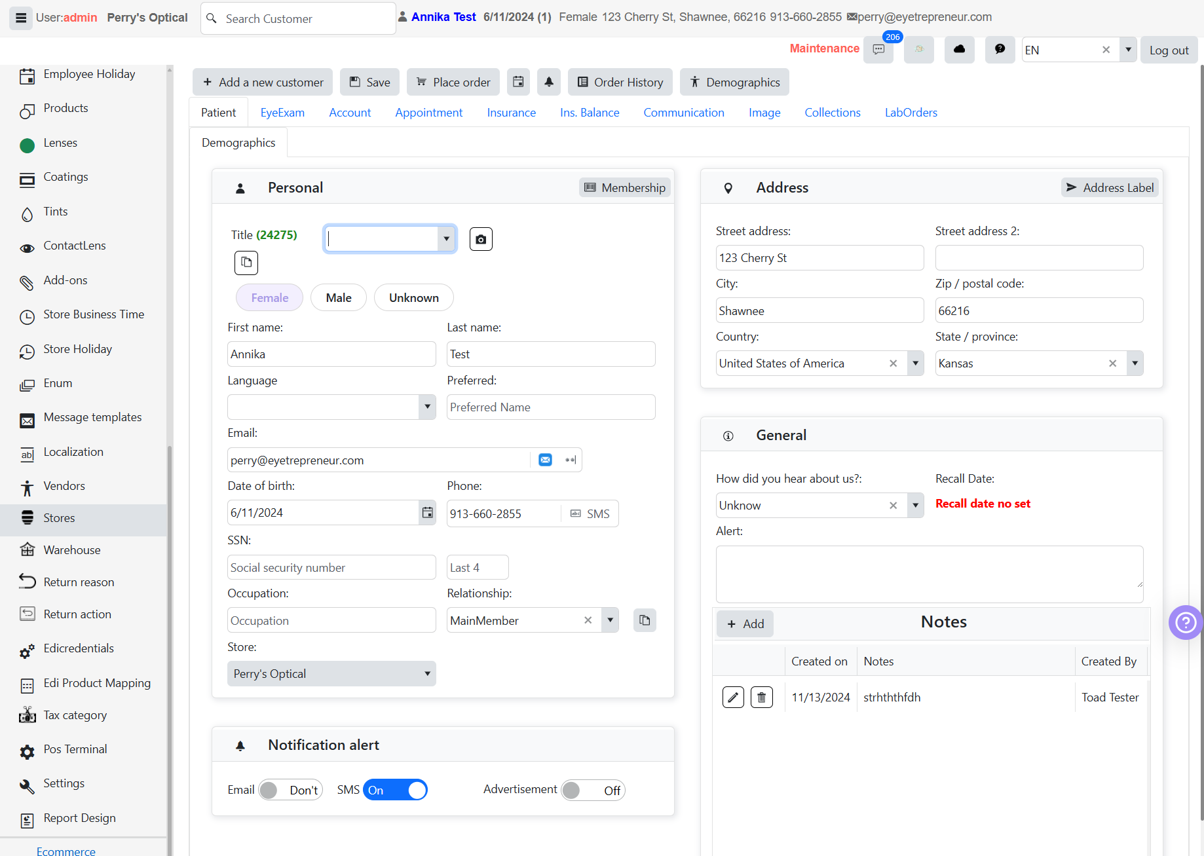Click the copy icon below Title

pos(246,263)
